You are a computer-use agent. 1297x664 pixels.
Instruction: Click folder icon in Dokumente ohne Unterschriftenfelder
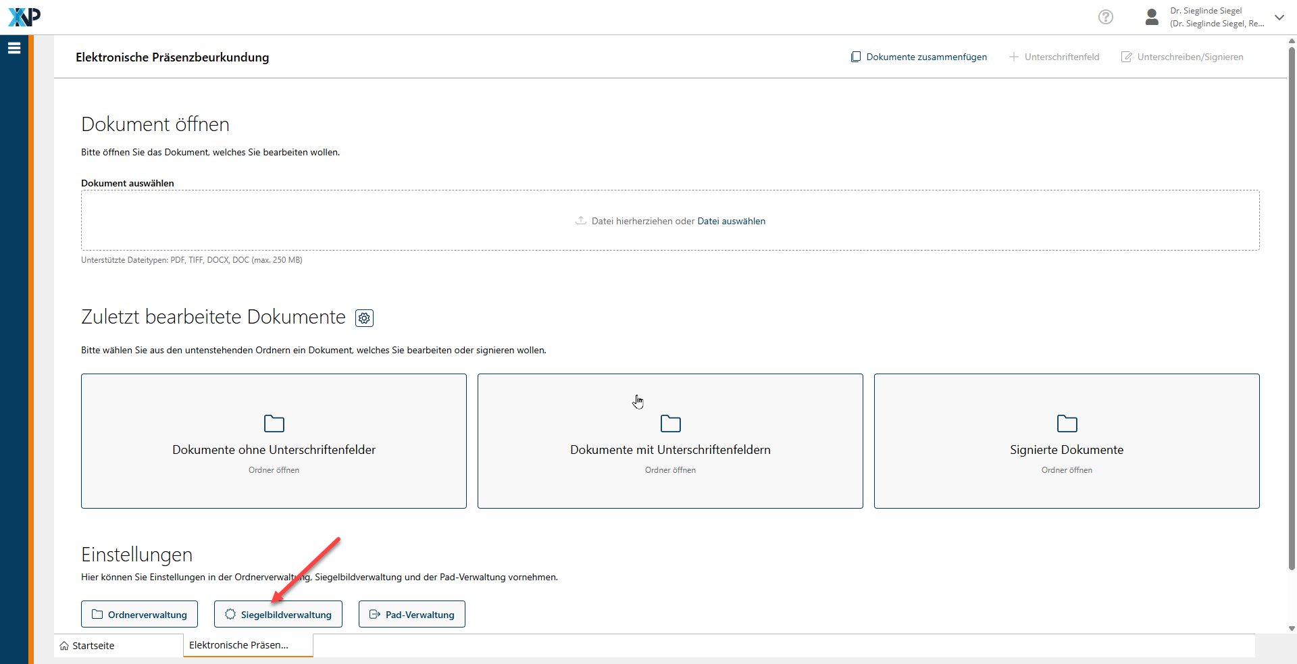point(274,424)
